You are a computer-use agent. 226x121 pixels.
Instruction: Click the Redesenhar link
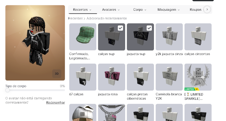click(55, 102)
